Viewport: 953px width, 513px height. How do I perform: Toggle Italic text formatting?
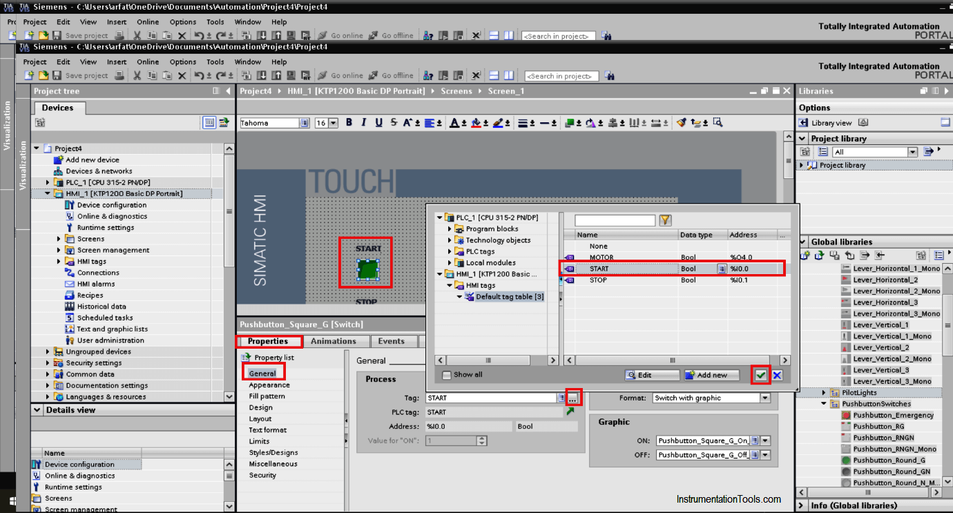pos(364,123)
